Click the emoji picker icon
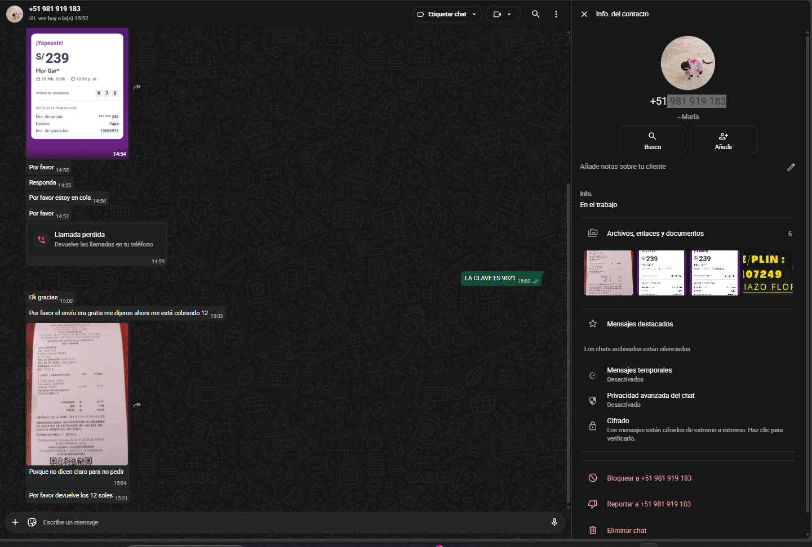Screen dimensions: 812x547 pos(32,522)
